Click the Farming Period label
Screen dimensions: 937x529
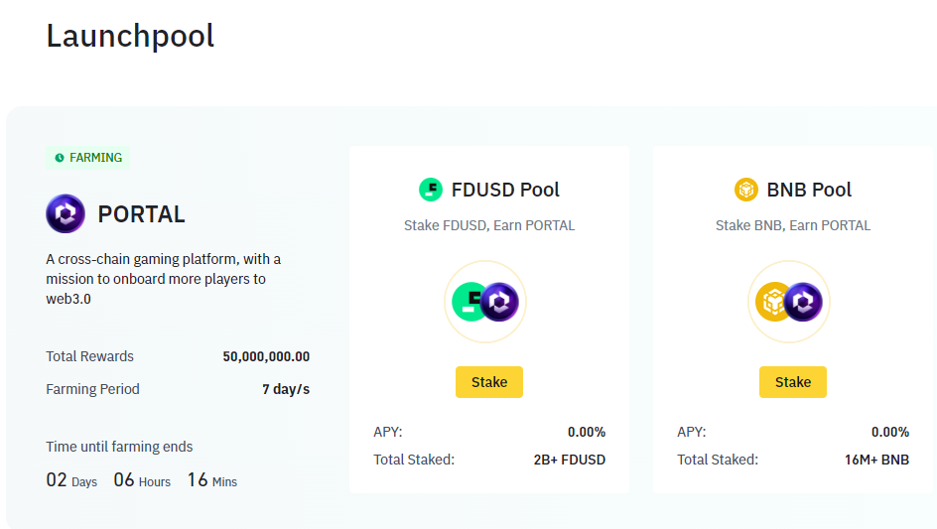pos(92,389)
